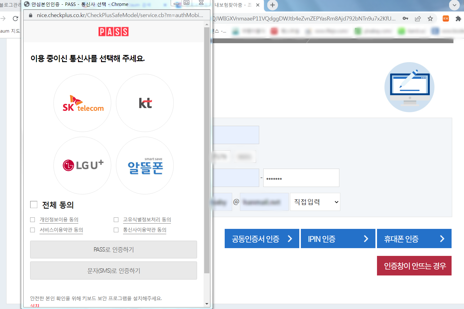Viewport: 464px width, 309px height.
Task: Minimize the PASS popup window
Action: [x=177, y=3]
